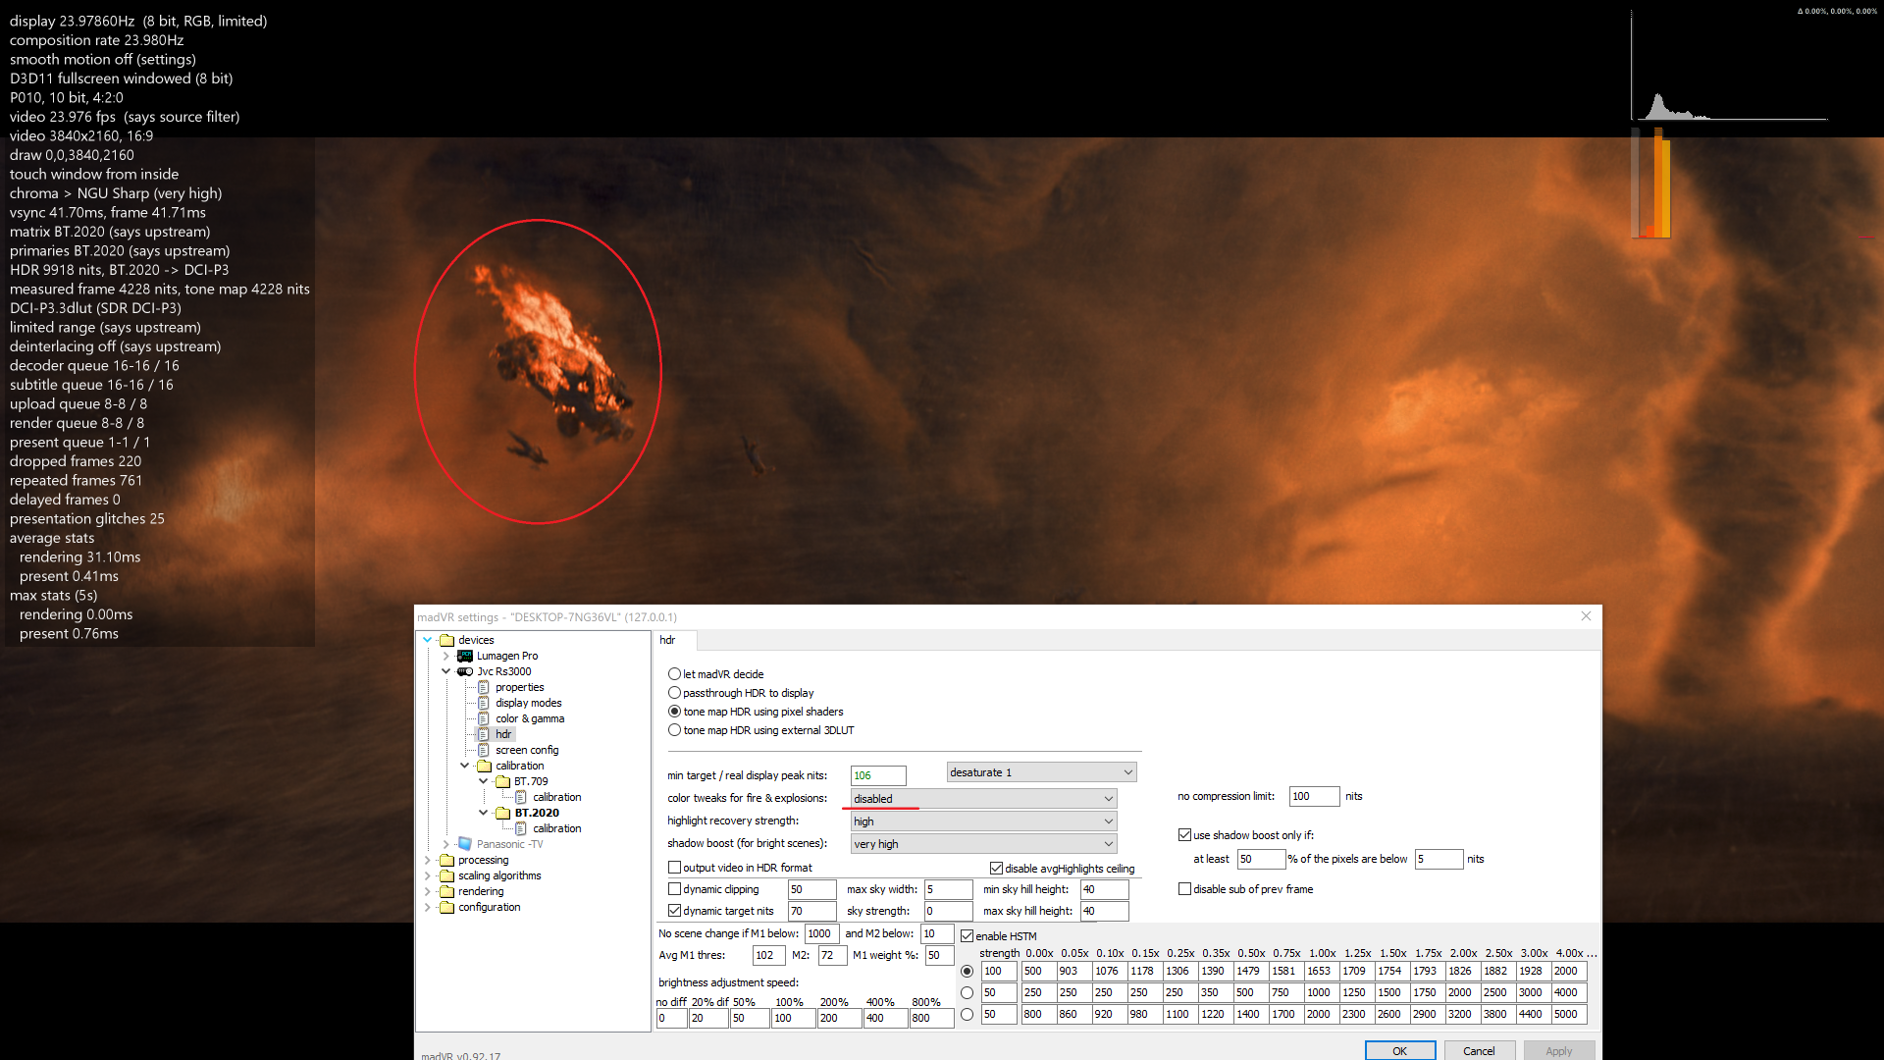This screenshot has width=1884, height=1060.
Task: Select properties in the device tree
Action: tap(519, 687)
